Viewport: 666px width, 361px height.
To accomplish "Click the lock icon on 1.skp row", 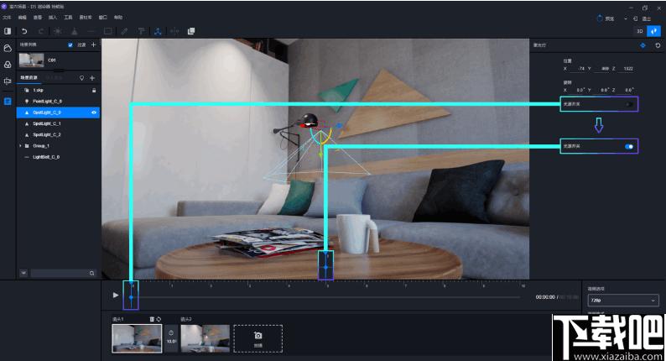I will tap(94, 90).
